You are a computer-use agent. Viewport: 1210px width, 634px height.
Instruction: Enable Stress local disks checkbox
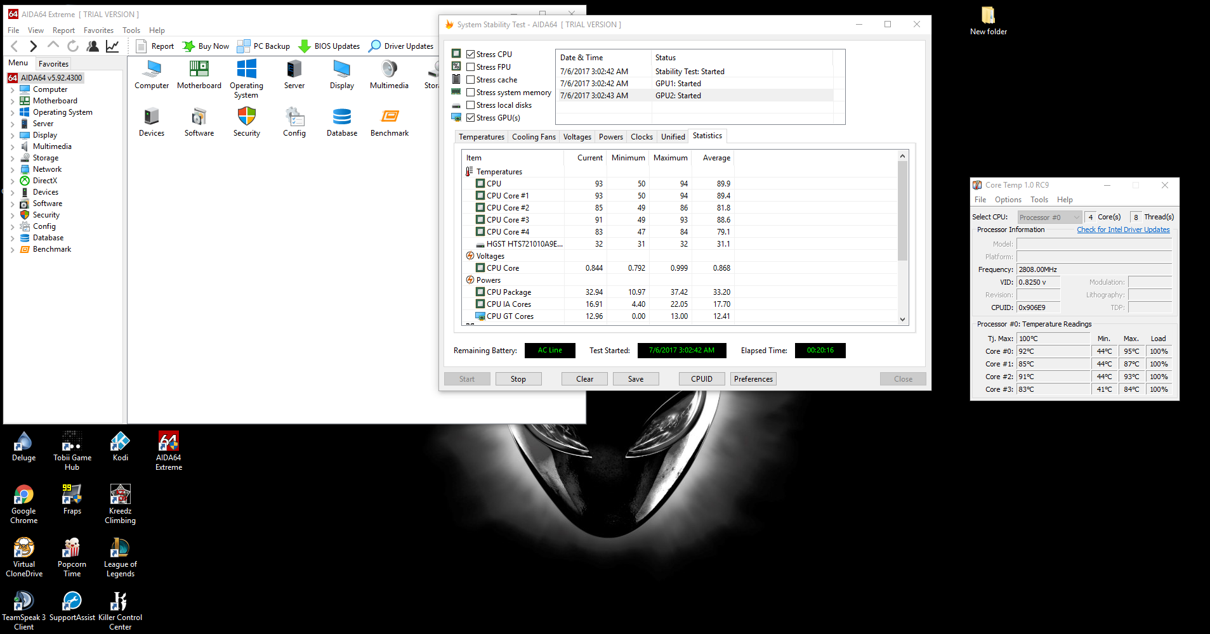pyautogui.click(x=471, y=105)
